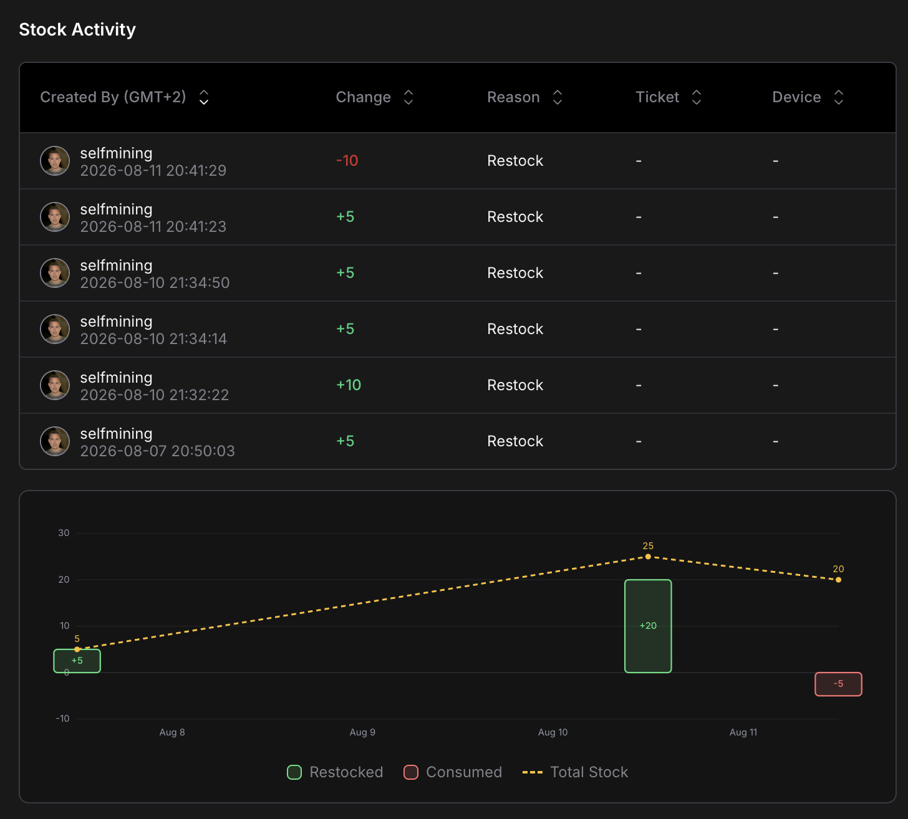Toggle the Restocked legend series
The height and width of the screenshot is (819, 908).
coord(335,772)
